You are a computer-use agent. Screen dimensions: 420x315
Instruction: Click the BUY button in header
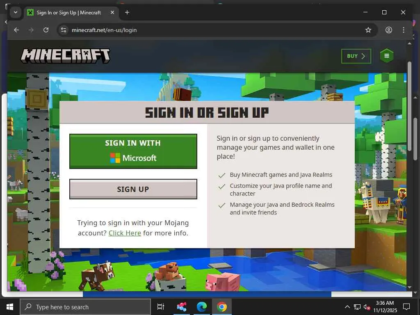[356, 56]
